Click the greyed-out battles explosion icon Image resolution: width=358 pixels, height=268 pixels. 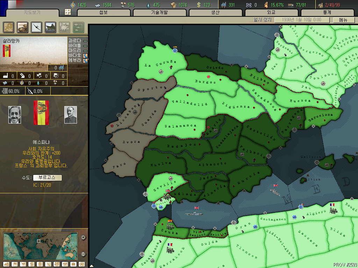tap(64, 27)
